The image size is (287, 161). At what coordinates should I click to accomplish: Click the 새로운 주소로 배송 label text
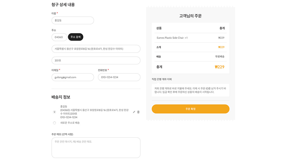click(70, 123)
